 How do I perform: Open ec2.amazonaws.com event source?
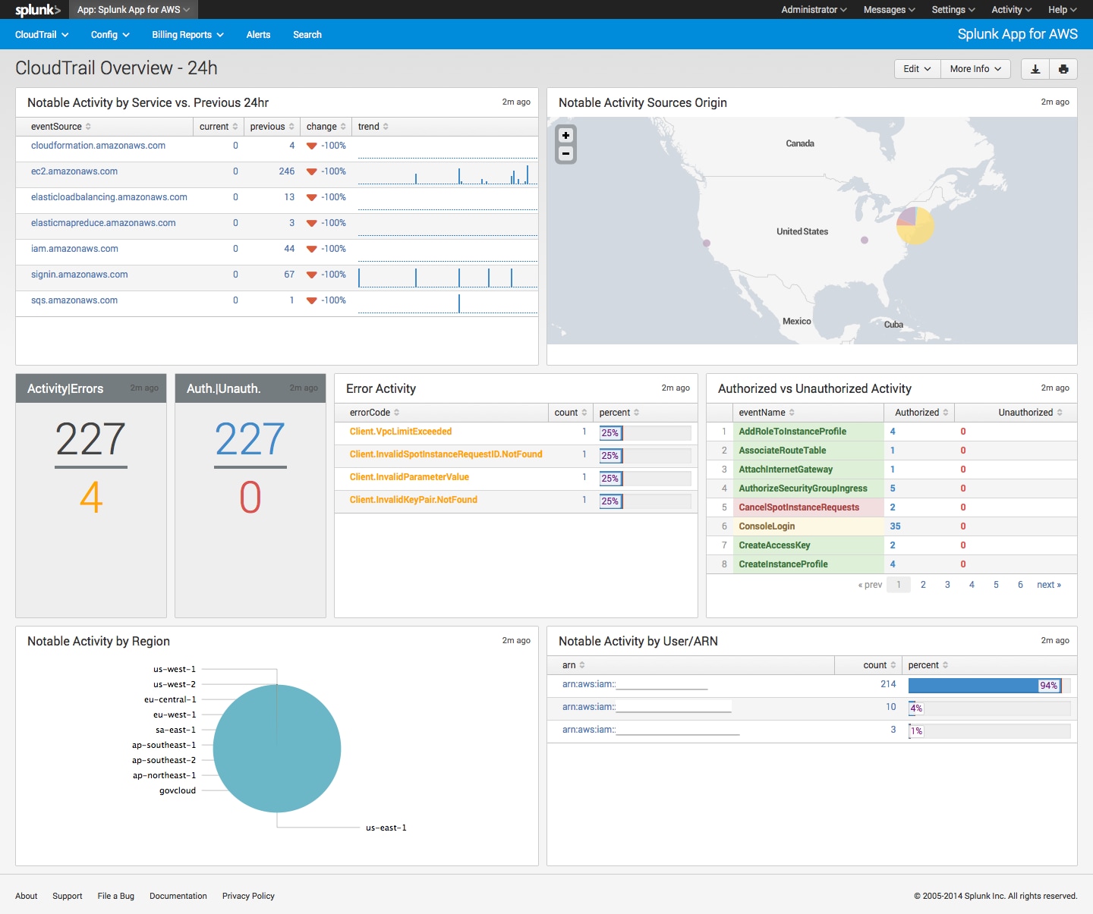click(x=74, y=171)
